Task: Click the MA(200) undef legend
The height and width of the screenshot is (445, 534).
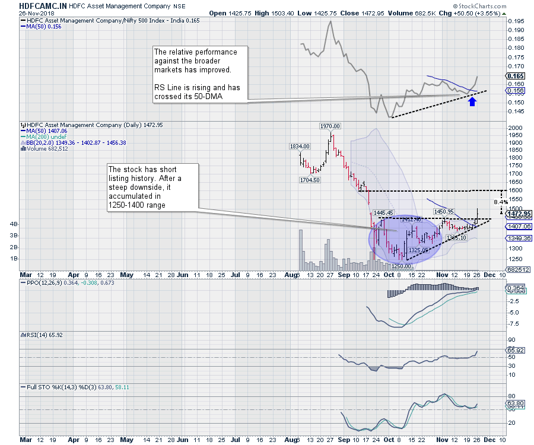Action: coord(43,137)
